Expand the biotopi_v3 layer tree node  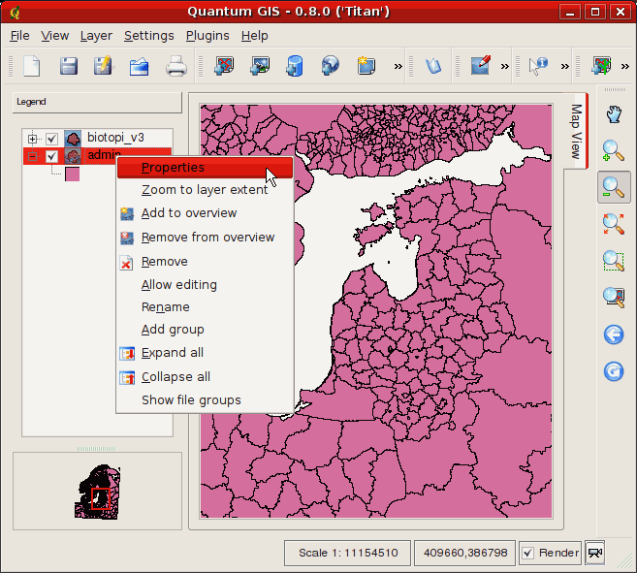[33, 139]
